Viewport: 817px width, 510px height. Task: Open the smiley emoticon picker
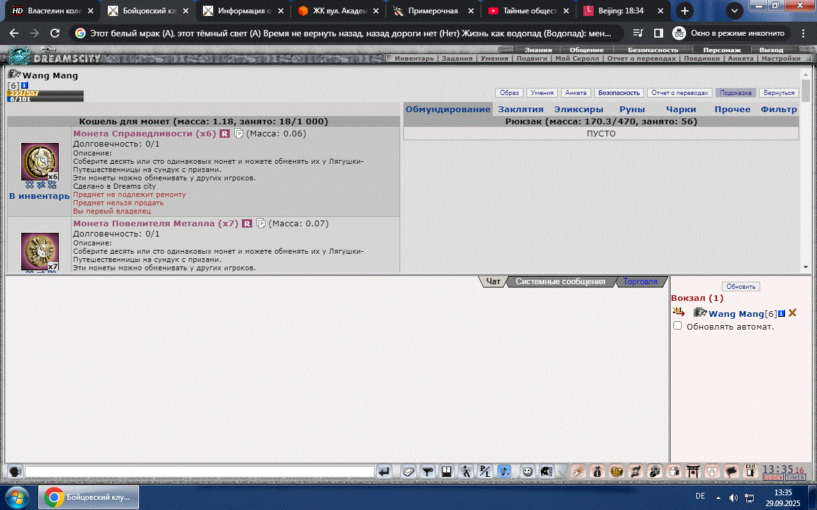tap(527, 472)
